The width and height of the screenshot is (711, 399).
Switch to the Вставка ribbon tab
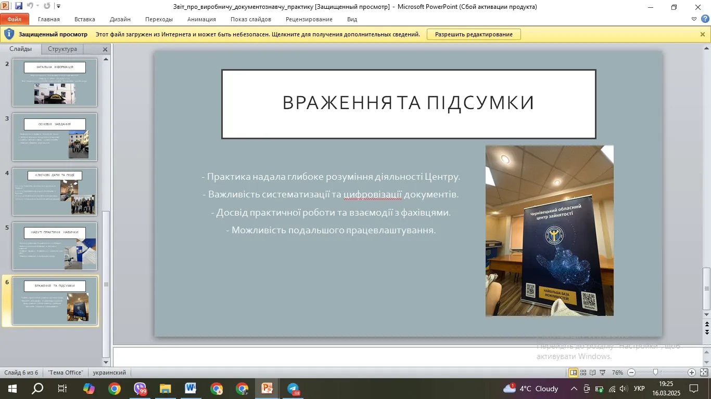(85, 19)
